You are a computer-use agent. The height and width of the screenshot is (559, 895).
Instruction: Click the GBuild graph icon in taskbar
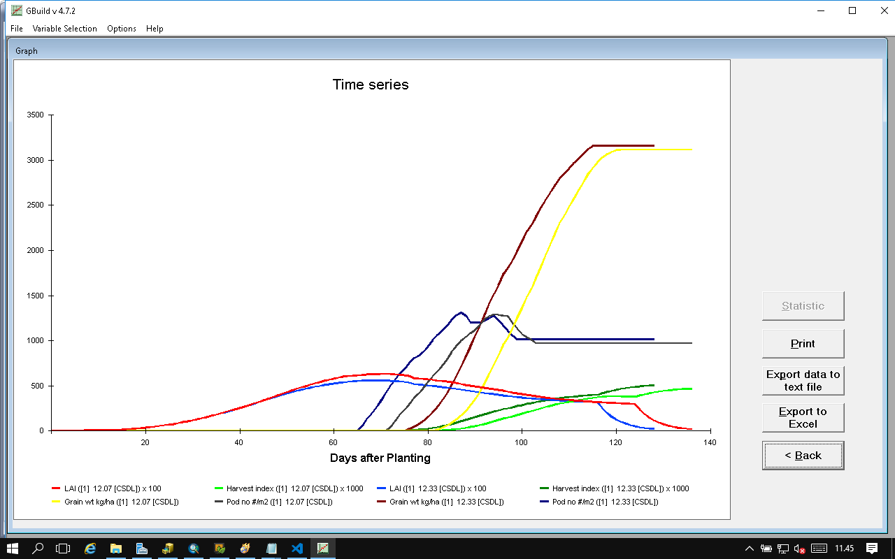click(323, 549)
